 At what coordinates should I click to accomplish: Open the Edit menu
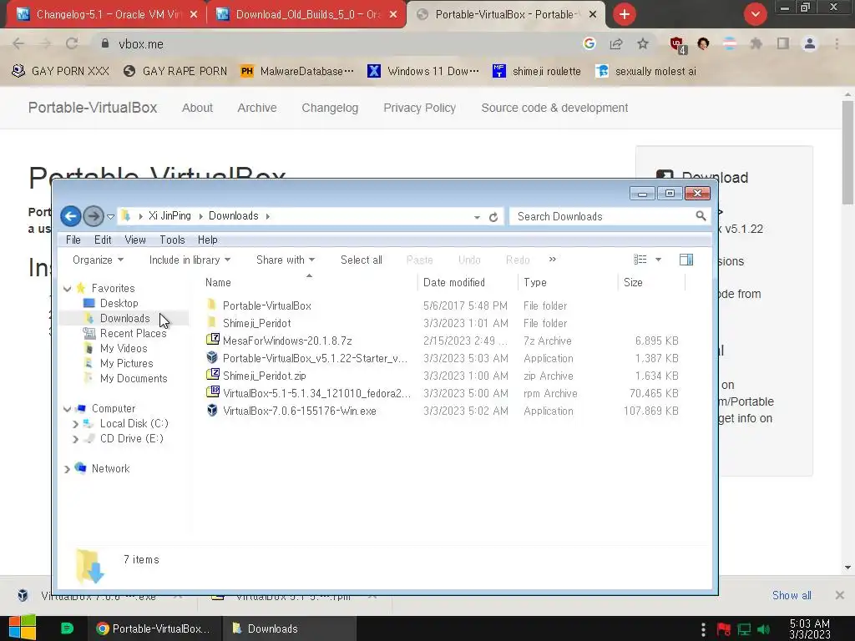103,240
